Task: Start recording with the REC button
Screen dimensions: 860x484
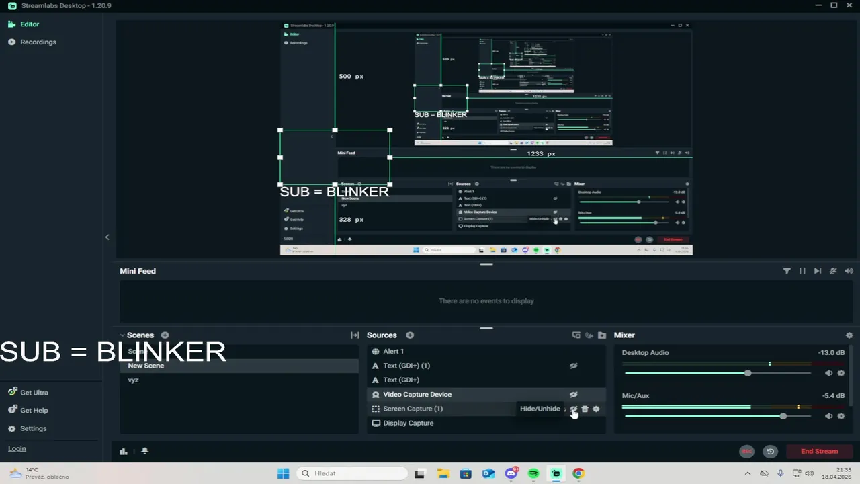Action: 746,452
